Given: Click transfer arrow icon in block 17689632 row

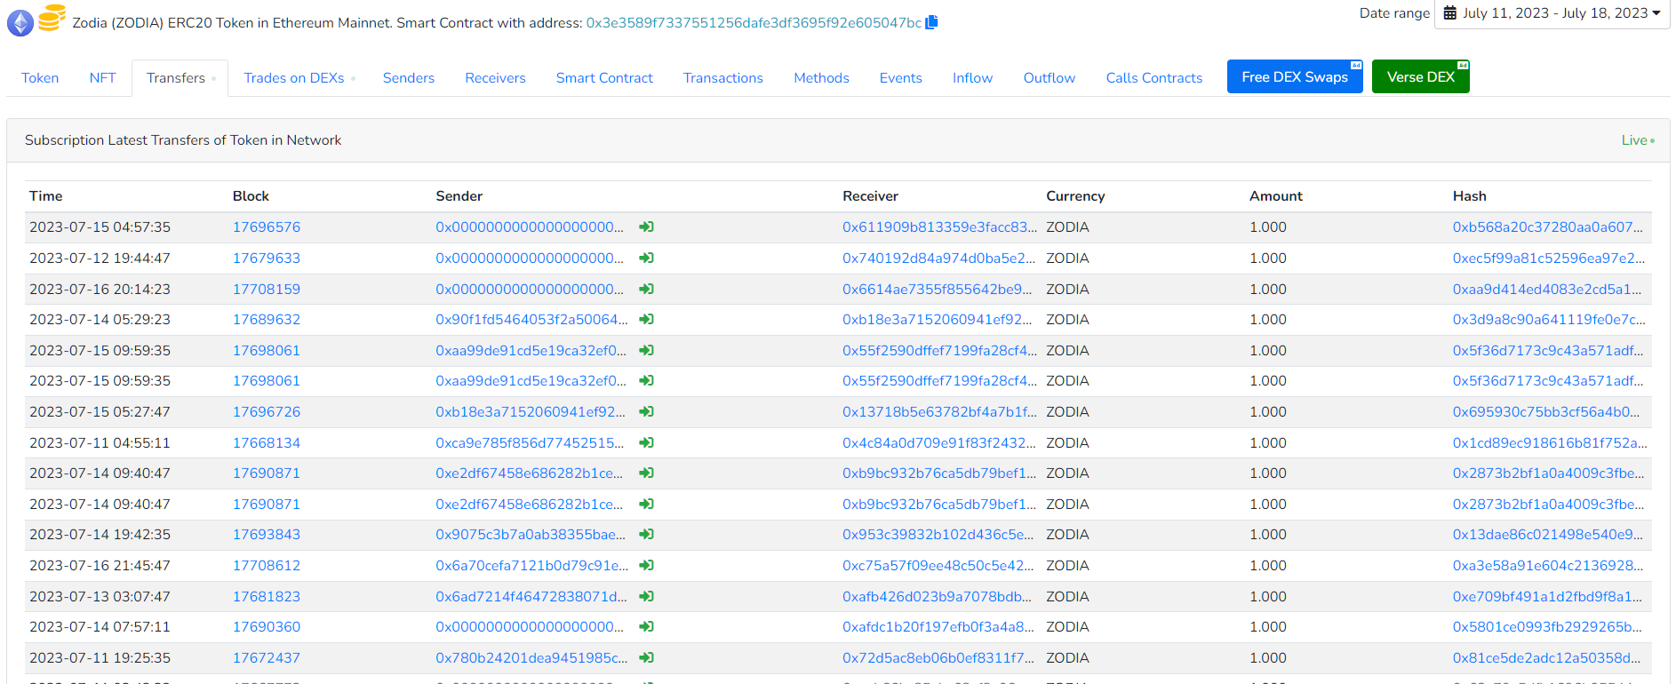Looking at the screenshot, I should click(x=646, y=320).
